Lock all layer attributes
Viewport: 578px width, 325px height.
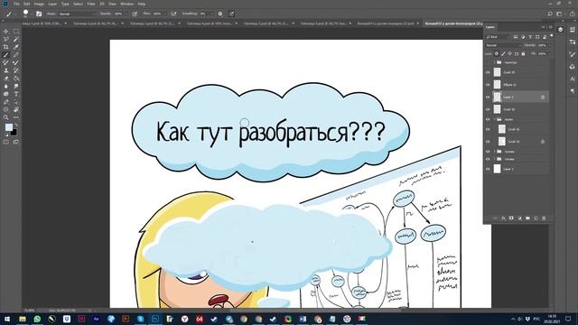coord(523,54)
